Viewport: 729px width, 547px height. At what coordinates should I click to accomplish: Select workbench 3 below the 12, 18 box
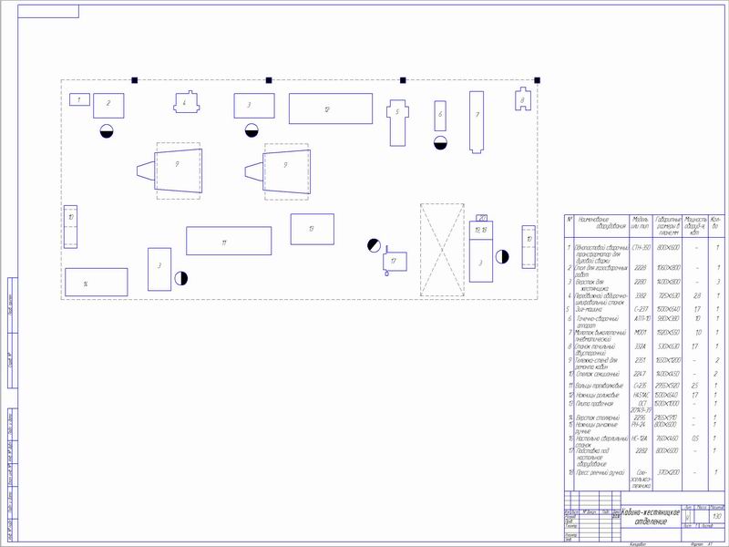tap(481, 261)
